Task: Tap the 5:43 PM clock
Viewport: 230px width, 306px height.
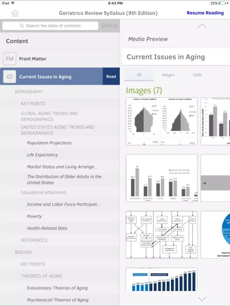Action: point(115,3)
